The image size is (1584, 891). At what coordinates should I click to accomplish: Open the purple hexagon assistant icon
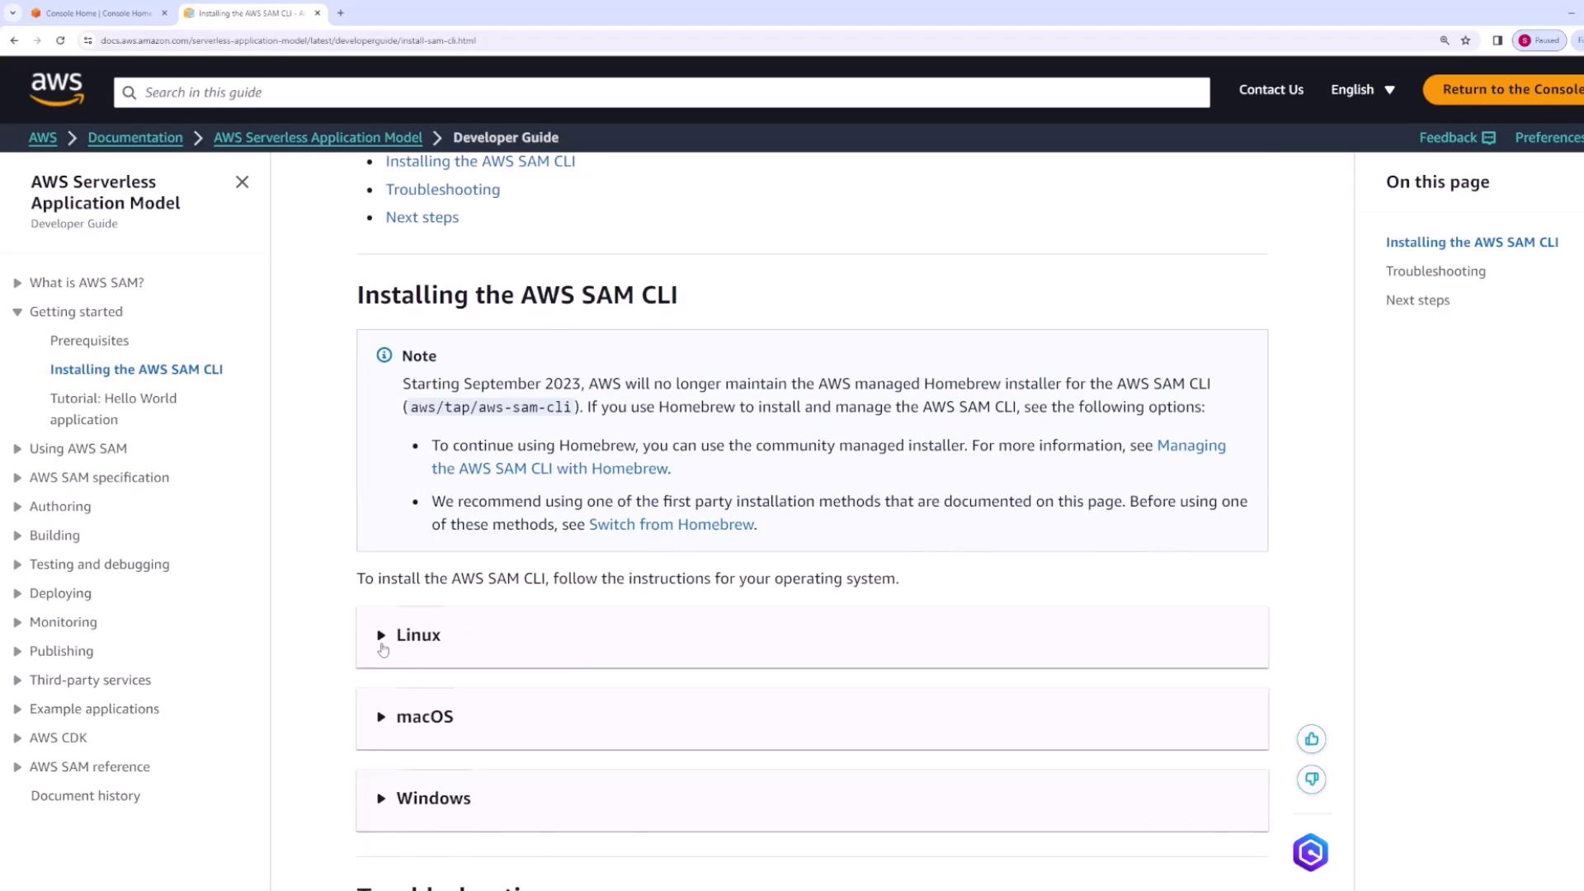(x=1310, y=852)
